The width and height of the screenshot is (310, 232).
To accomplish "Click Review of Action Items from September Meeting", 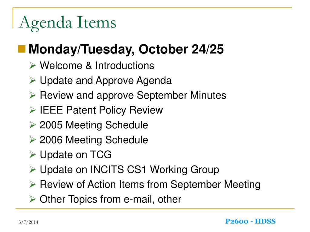I will pyautogui.click(x=150, y=185).
